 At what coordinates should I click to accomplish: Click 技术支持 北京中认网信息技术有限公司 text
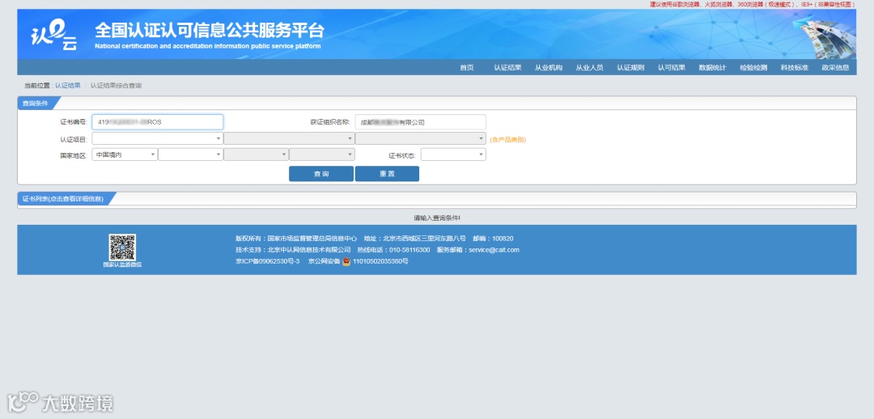click(293, 250)
